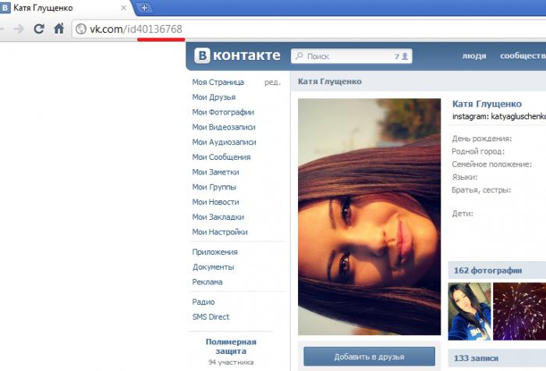The width and height of the screenshot is (546, 371).
Task: Open Радио in the sidebar
Action: [204, 302]
